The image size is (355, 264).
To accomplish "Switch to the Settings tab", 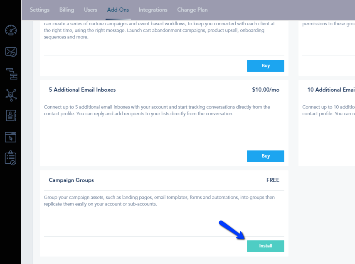I will [39, 10].
